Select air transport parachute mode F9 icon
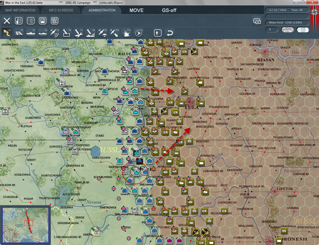The image size is (319, 245). click(x=102, y=33)
